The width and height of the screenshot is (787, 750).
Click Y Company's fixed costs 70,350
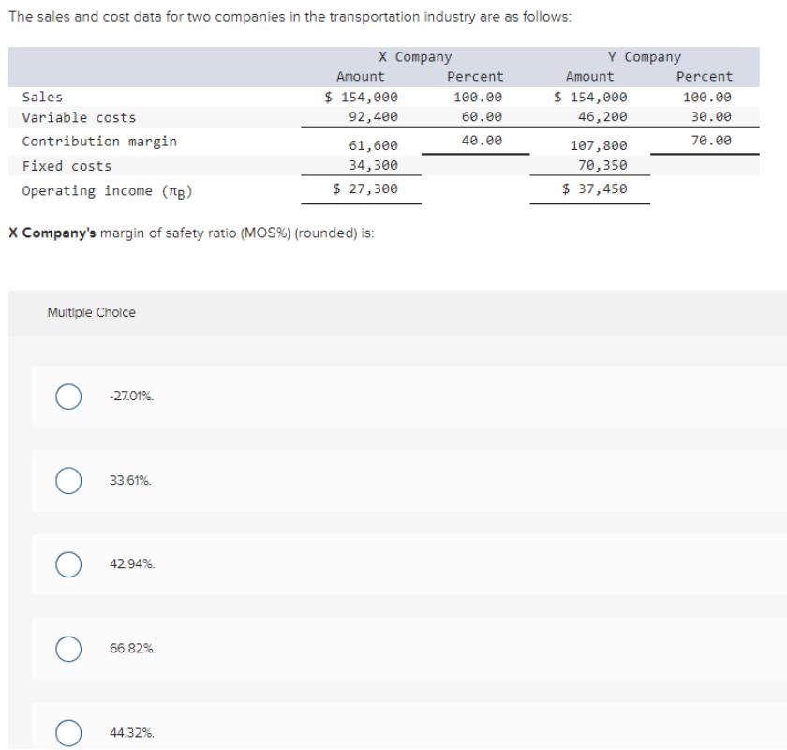tap(602, 166)
